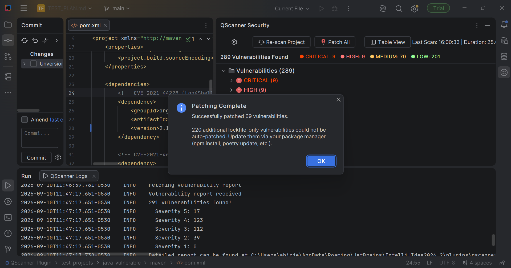Image resolution: width=511 pixels, height=268 pixels.
Task: Open the TEST_PLAN.md project dropdown
Action: 65,9
